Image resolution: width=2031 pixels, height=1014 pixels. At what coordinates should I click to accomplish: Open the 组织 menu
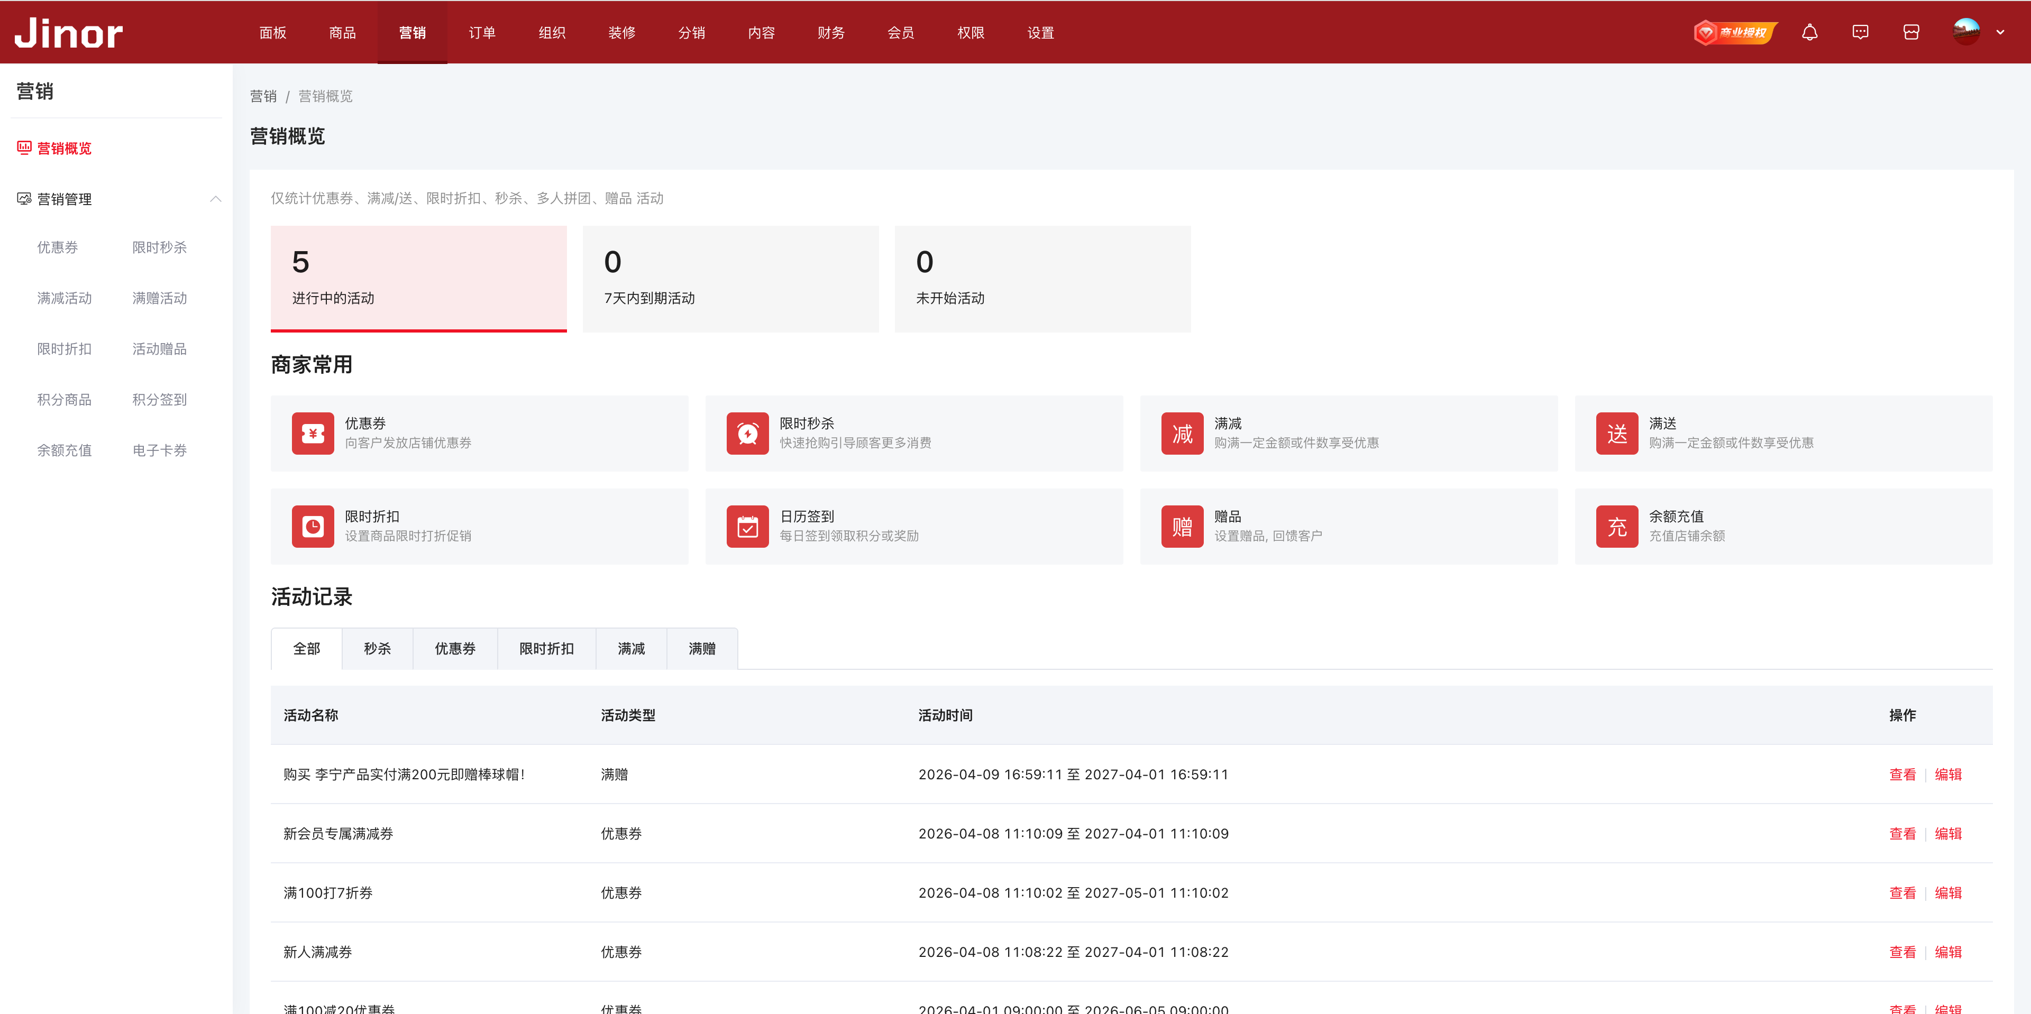point(552,32)
